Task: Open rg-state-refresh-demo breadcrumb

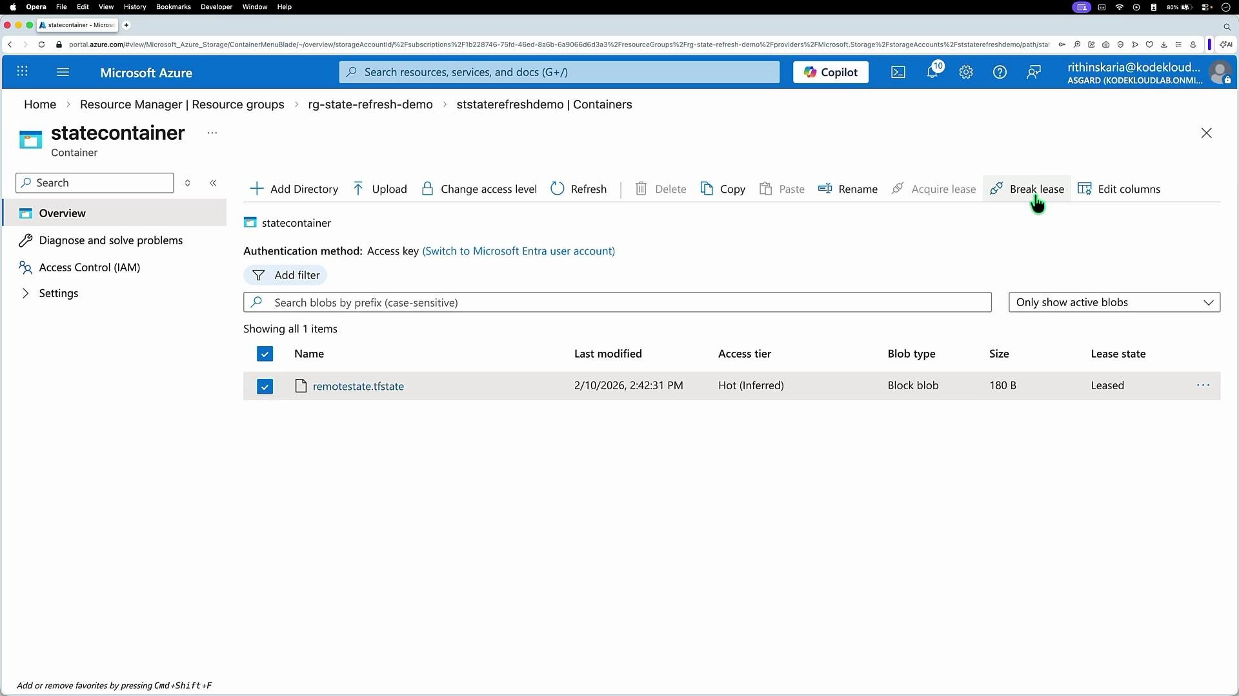Action: click(370, 104)
